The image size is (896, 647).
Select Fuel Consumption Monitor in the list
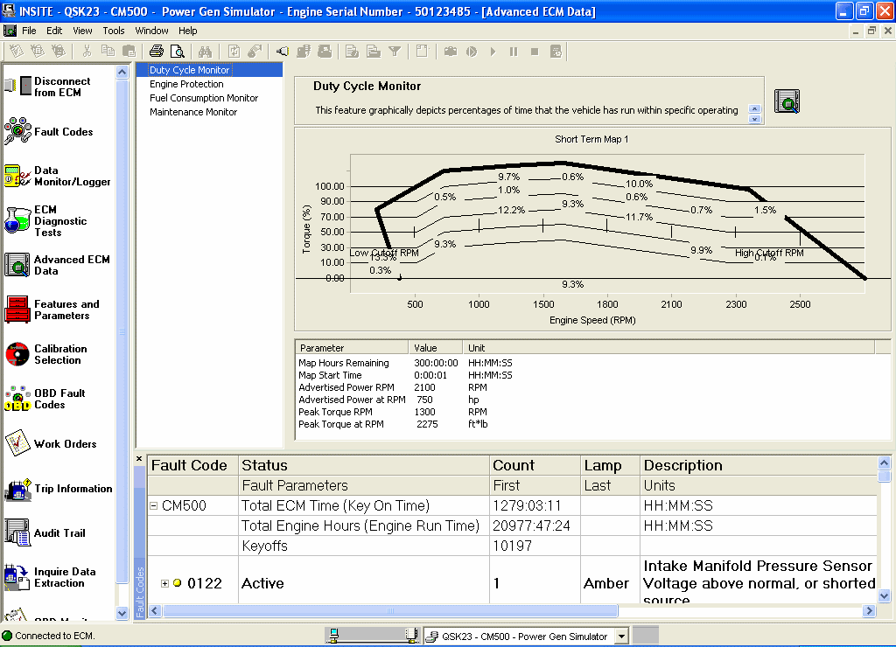click(204, 98)
